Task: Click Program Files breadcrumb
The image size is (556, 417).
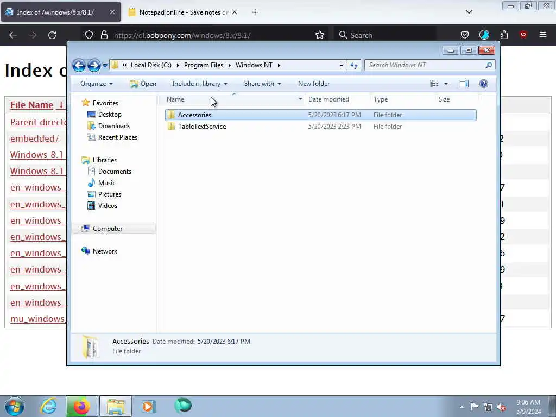Action: click(204, 65)
